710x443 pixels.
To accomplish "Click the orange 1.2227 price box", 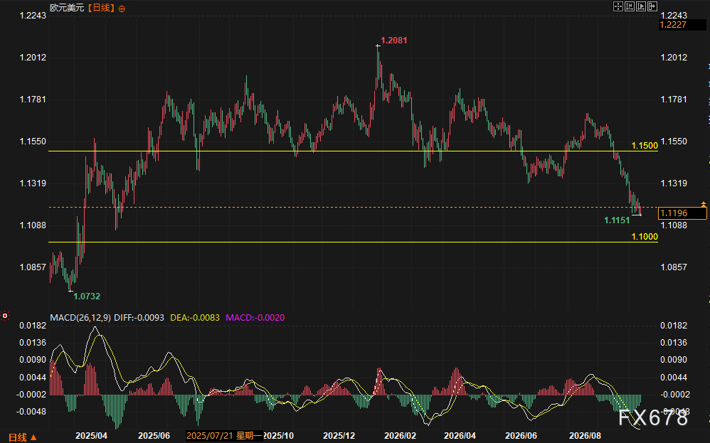I will tap(682, 25).
